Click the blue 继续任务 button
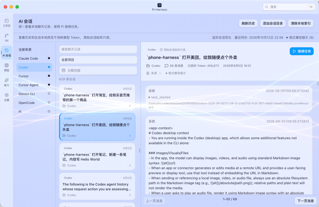This screenshot has width=319, height=207. (302, 51)
